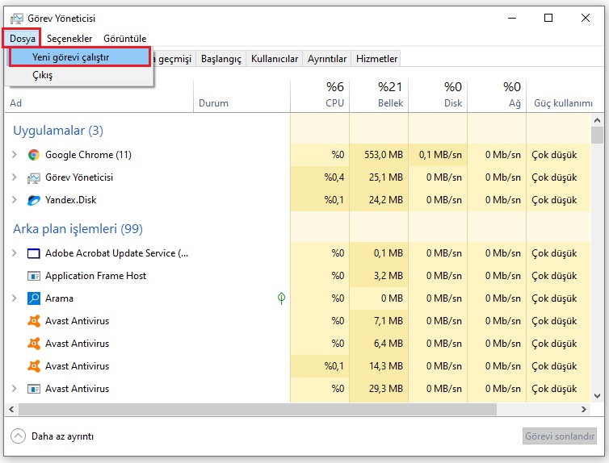This screenshot has height=463, width=609.
Task: Click the Application Frame Host icon
Action: coord(34,276)
